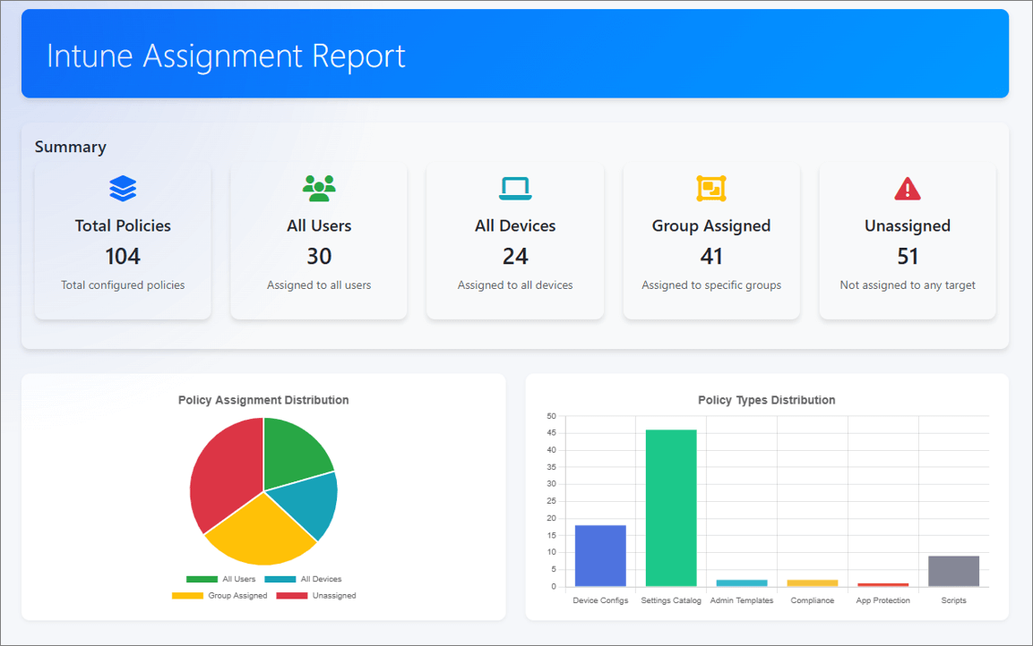
Task: Toggle the All Users legend item
Action: (221, 579)
